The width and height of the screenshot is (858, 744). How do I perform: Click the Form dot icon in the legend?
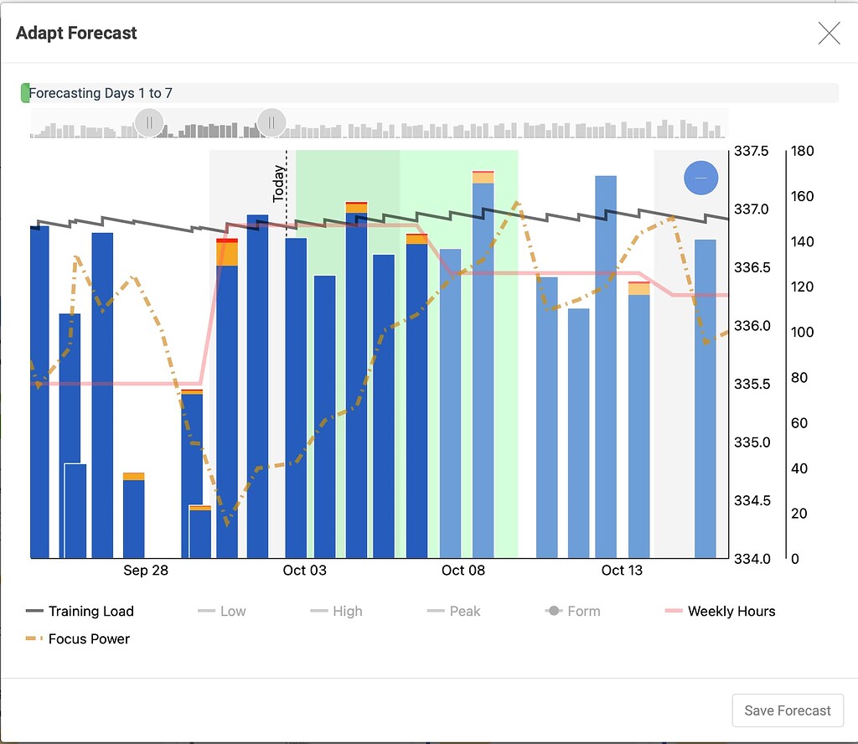[555, 612]
